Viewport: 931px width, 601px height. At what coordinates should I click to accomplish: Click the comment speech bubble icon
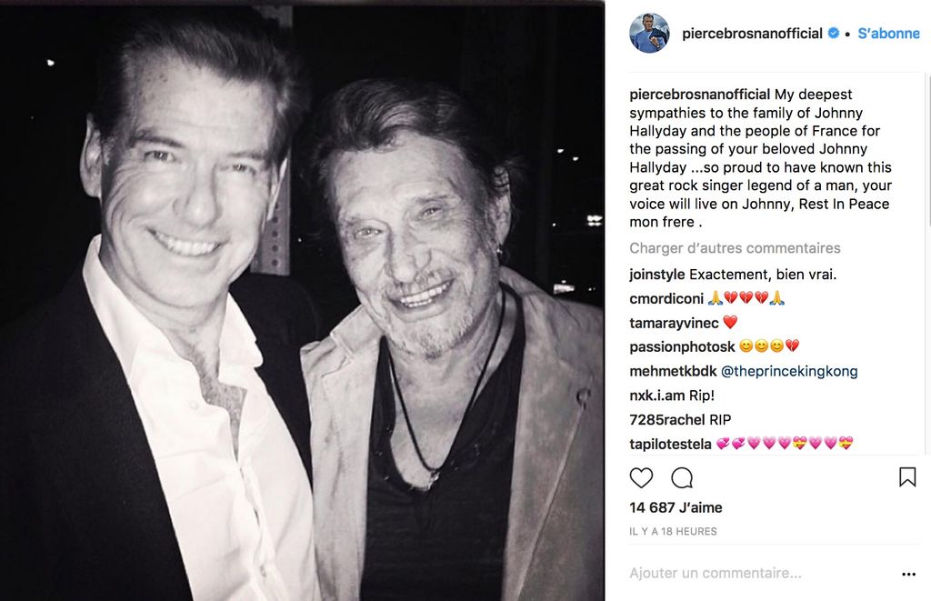682,477
